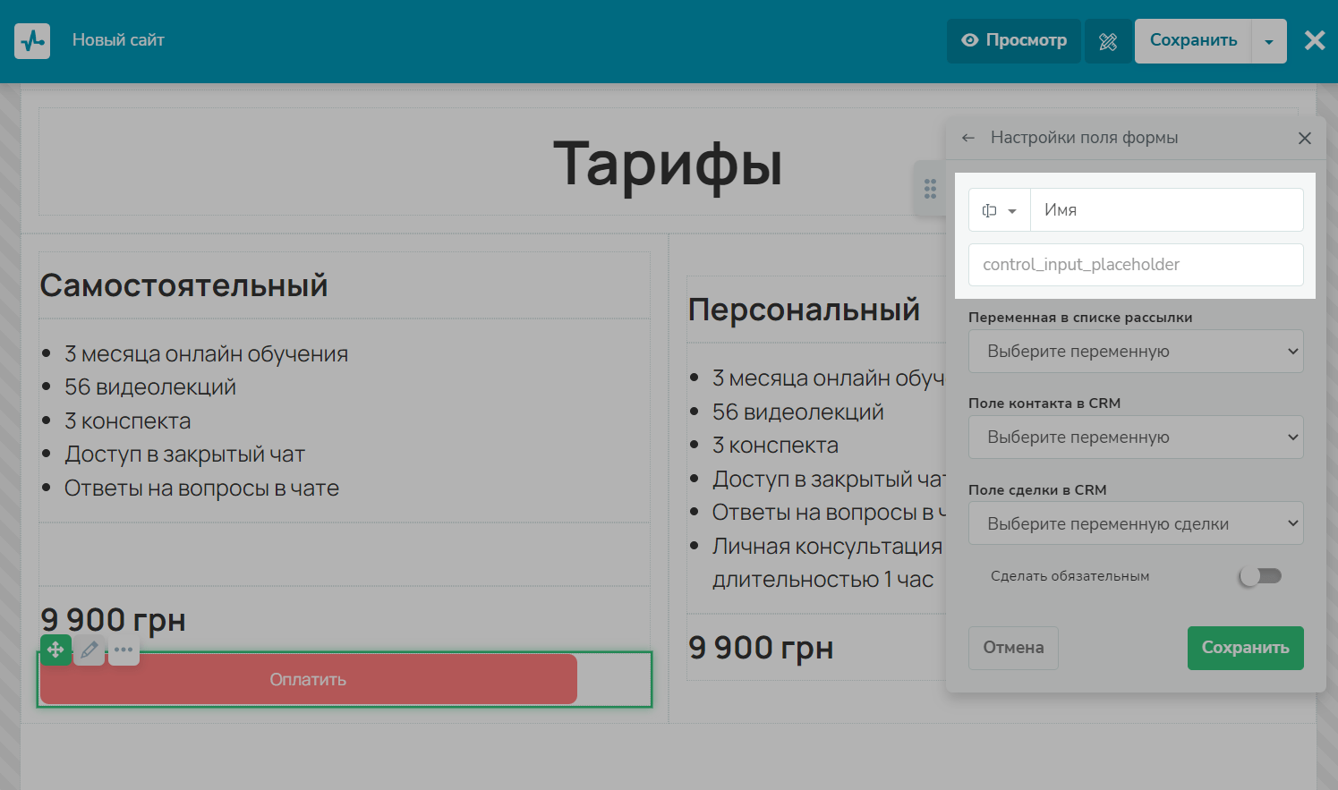Click the control_input_placeholder input field
Screen dimensions: 1338x790
(1136, 265)
